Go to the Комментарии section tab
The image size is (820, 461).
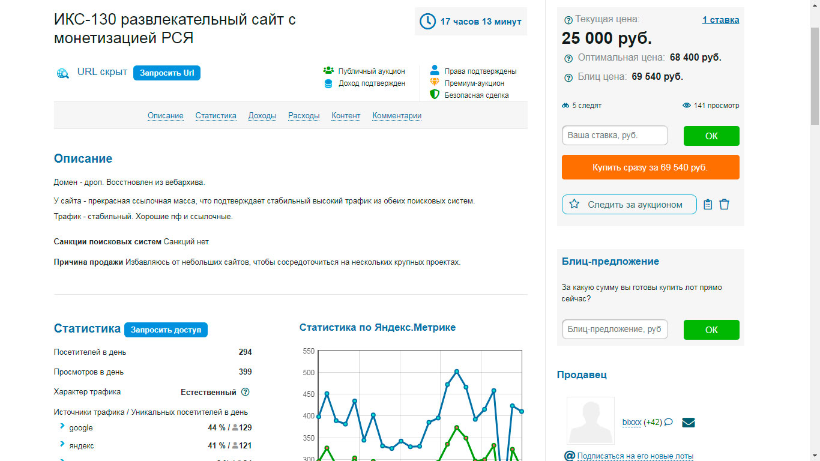[397, 116]
